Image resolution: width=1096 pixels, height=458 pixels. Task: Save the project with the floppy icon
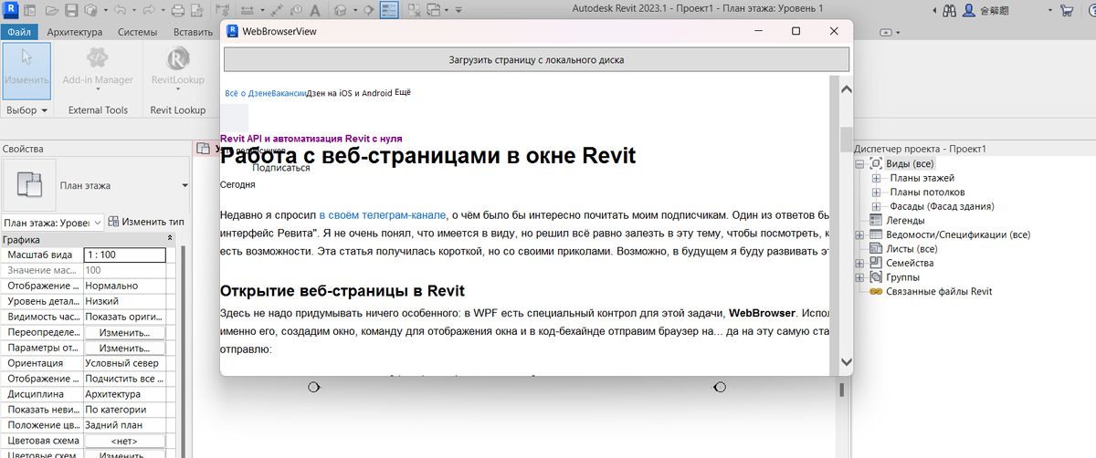coord(70,10)
